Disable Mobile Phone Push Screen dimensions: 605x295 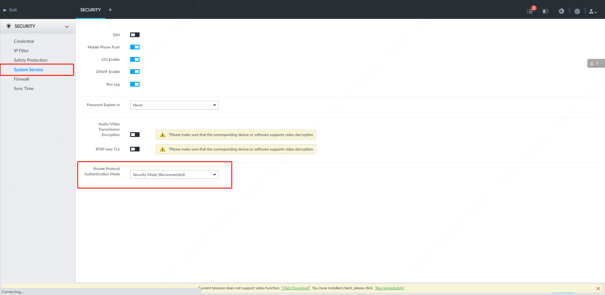[135, 47]
